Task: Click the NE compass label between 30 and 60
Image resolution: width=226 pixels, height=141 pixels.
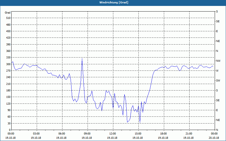Action: click(x=218, y=120)
